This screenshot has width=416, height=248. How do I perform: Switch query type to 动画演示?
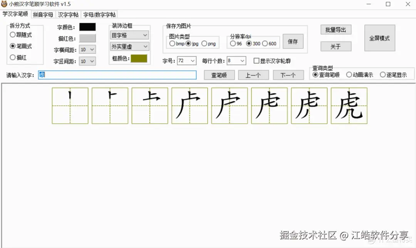(x=349, y=75)
